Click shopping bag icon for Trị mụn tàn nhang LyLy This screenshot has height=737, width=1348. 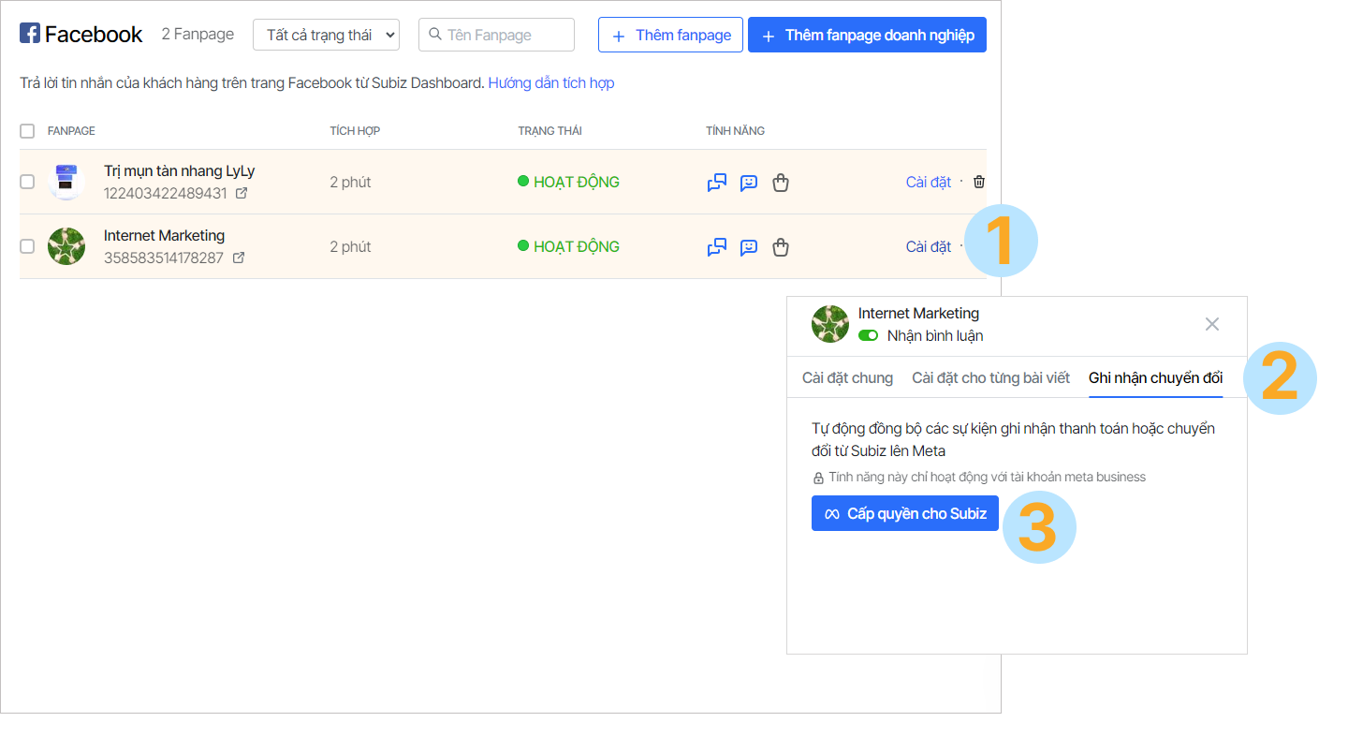[781, 183]
